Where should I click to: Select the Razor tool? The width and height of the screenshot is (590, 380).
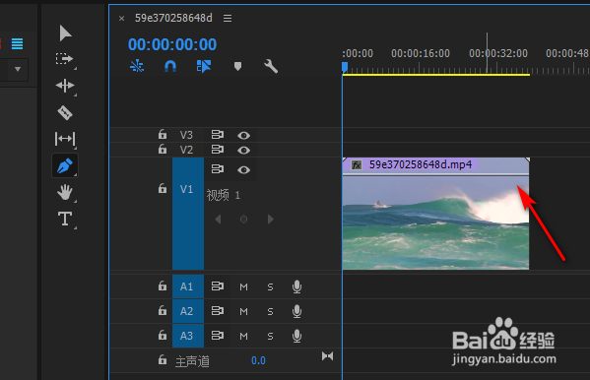click(65, 112)
